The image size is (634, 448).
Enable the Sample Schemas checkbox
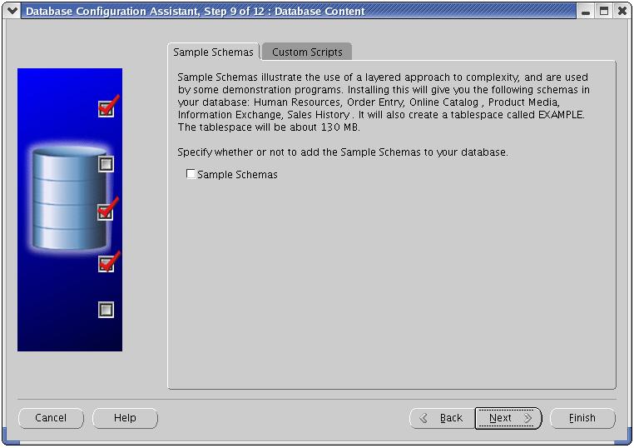(191, 174)
